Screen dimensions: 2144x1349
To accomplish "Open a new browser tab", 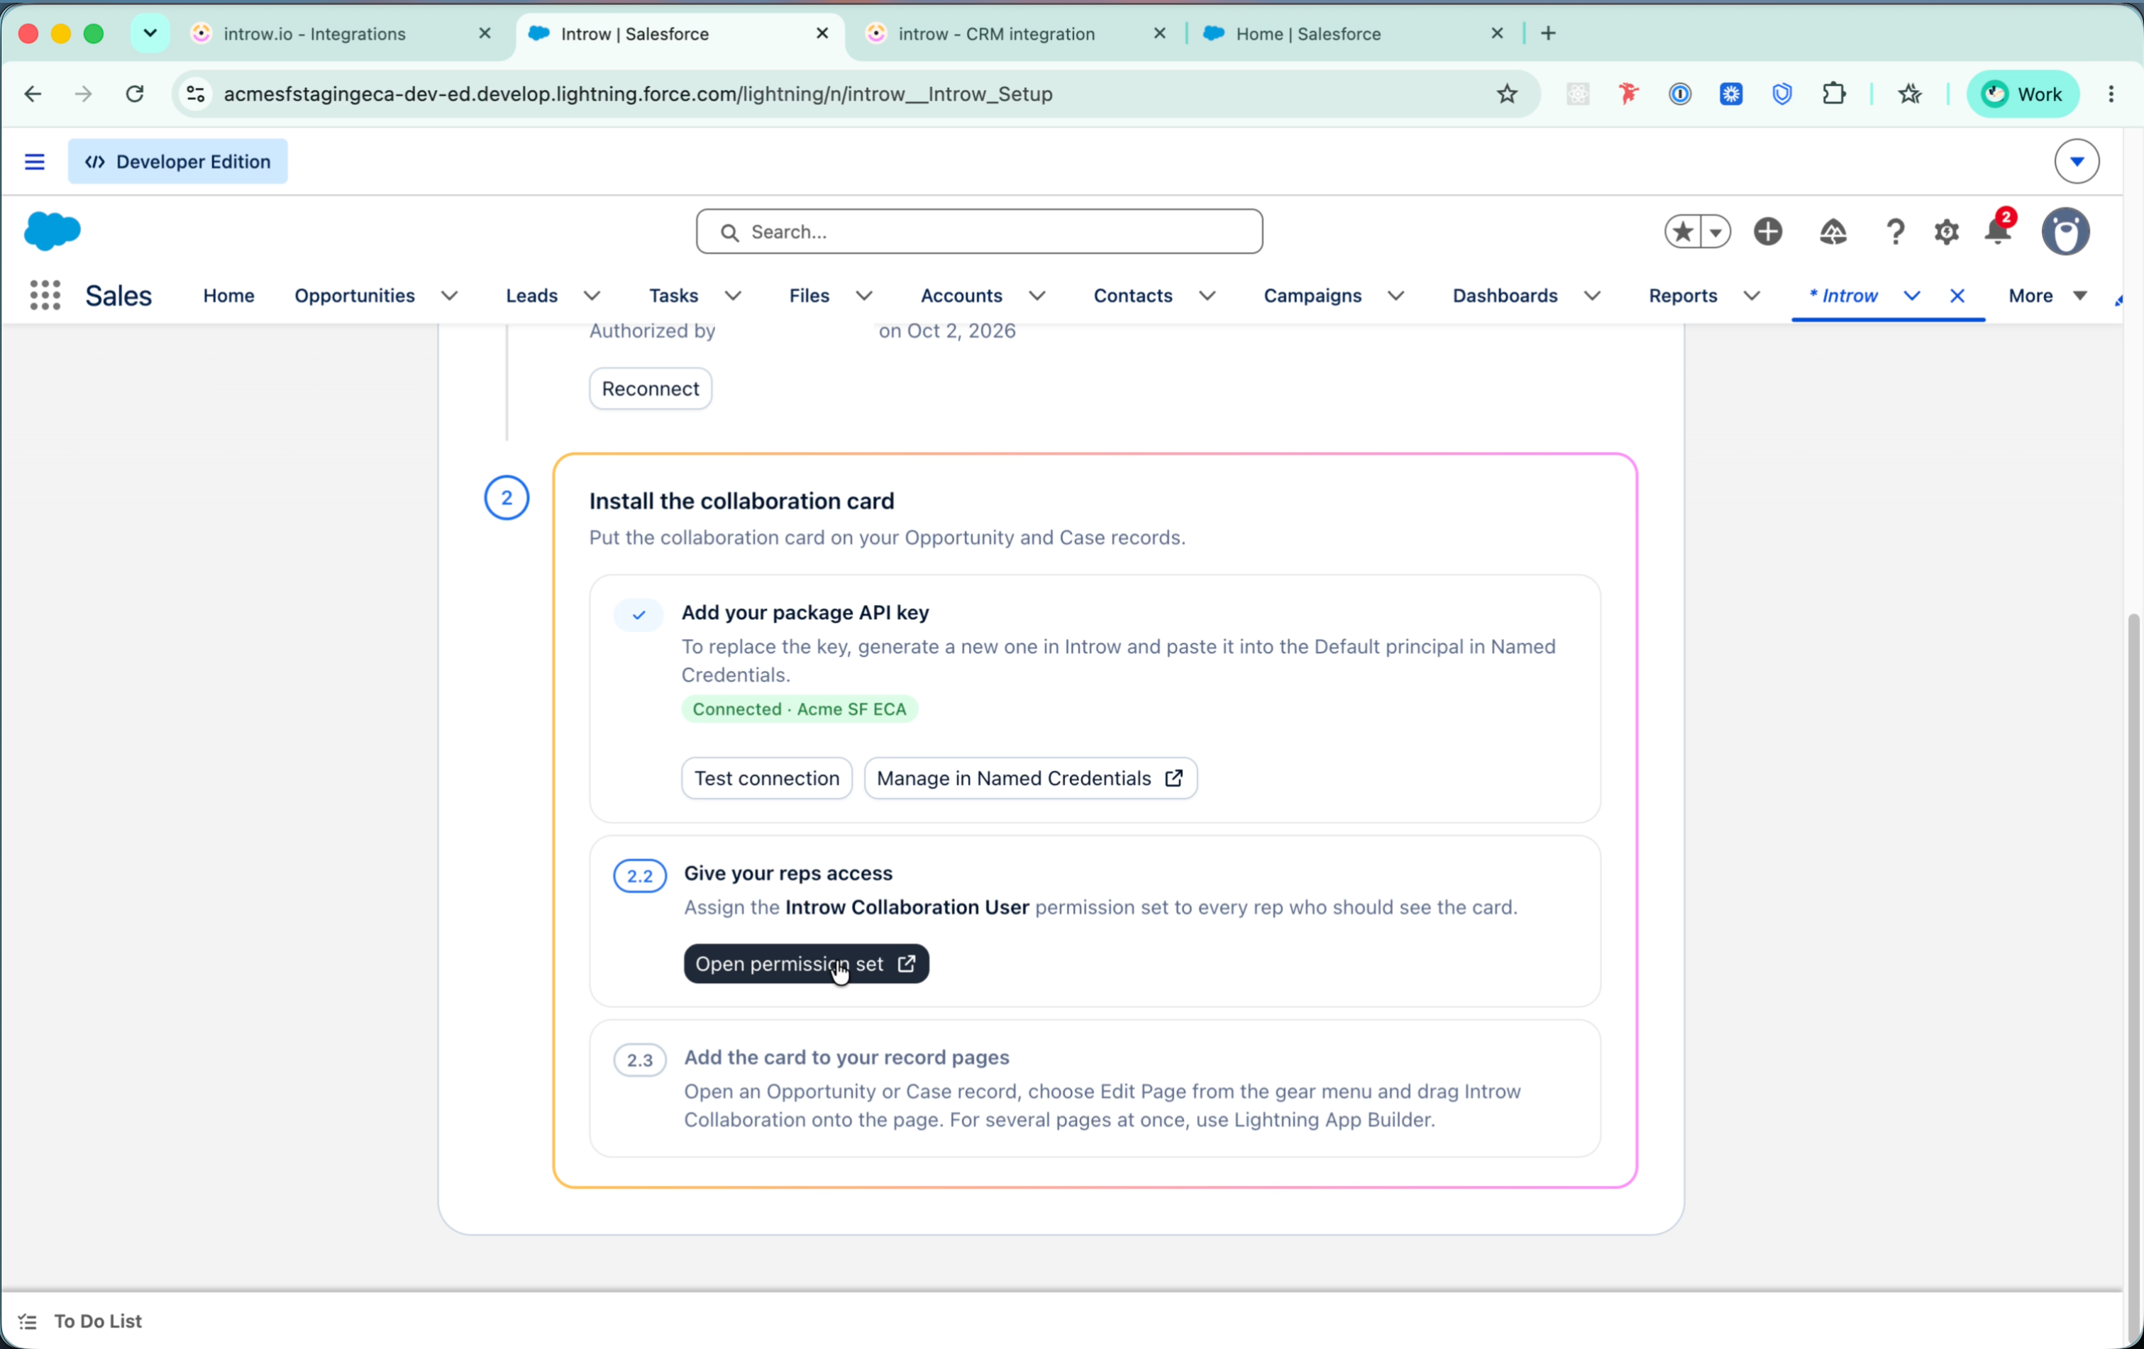I will [x=1548, y=33].
